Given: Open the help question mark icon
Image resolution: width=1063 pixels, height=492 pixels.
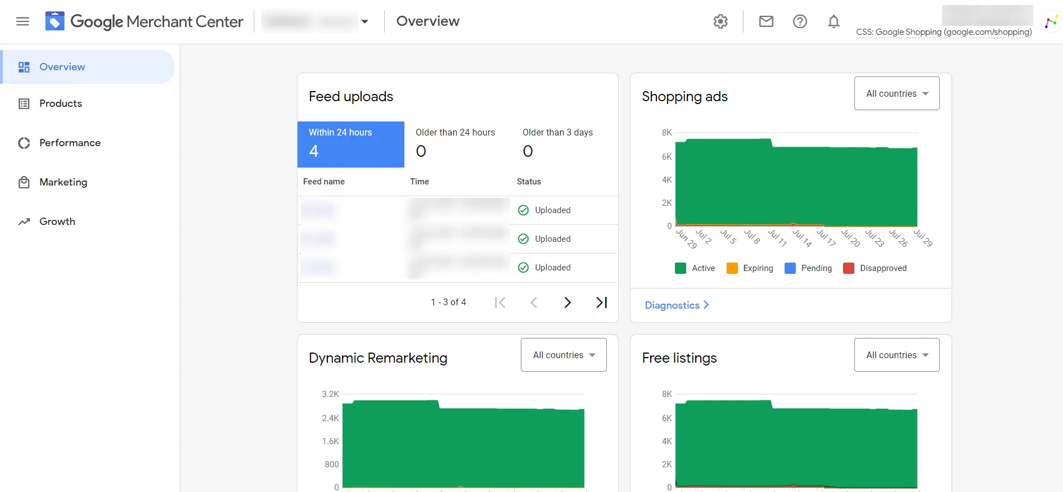Looking at the screenshot, I should [x=800, y=21].
